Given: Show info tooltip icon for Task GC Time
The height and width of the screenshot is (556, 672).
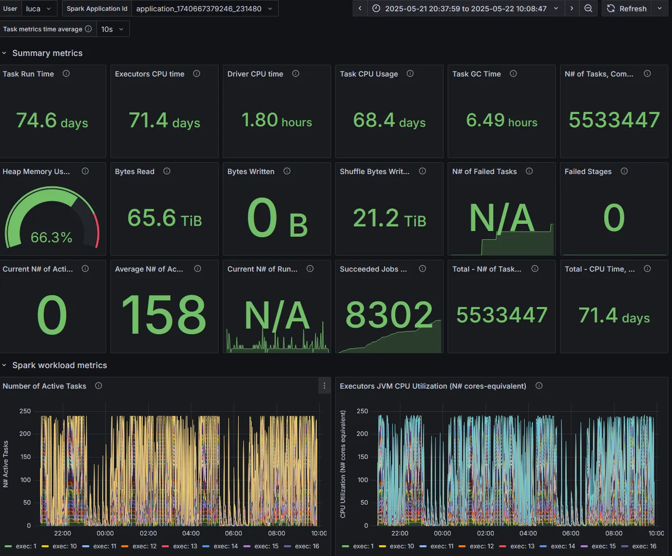Looking at the screenshot, I should pyautogui.click(x=513, y=74).
